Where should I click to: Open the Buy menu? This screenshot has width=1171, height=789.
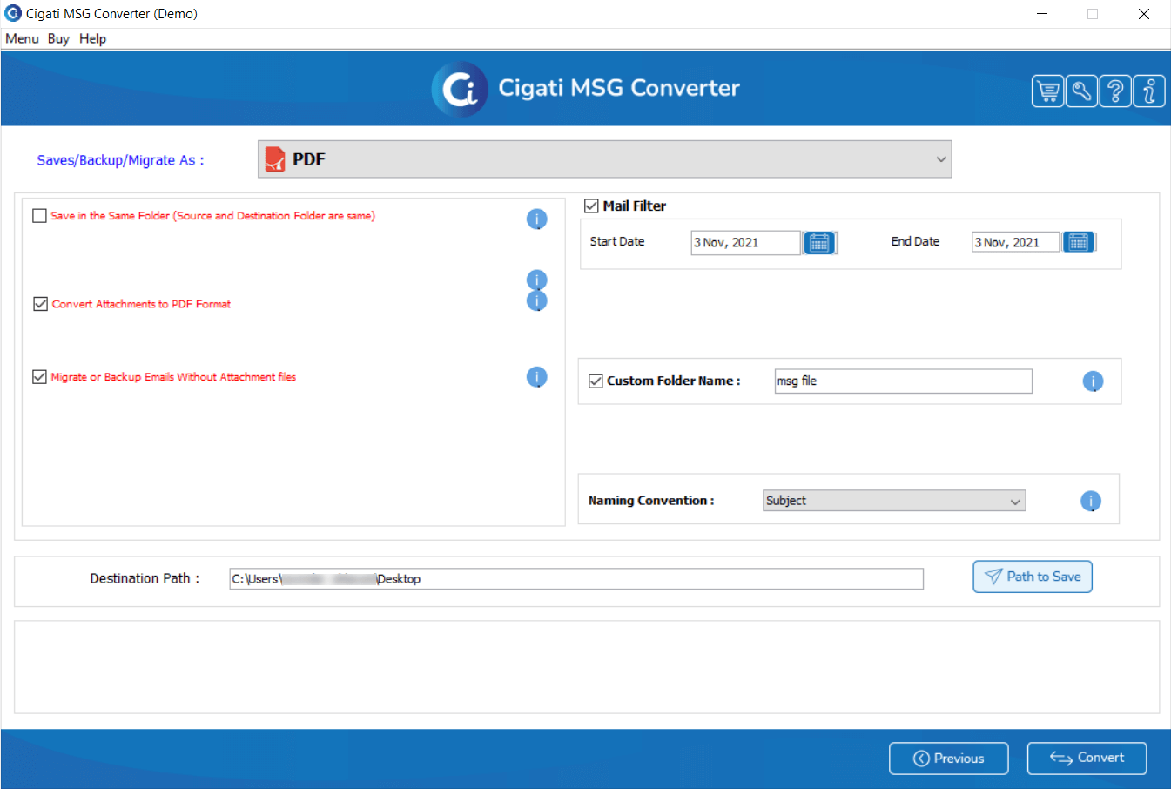[x=58, y=38]
